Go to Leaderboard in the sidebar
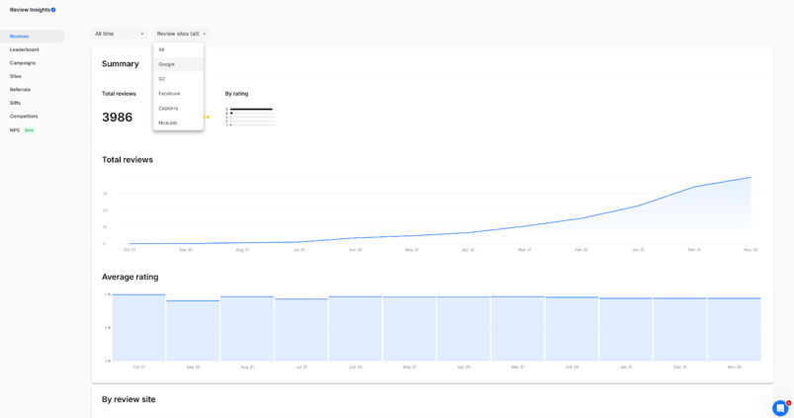The image size is (794, 418). (25, 49)
